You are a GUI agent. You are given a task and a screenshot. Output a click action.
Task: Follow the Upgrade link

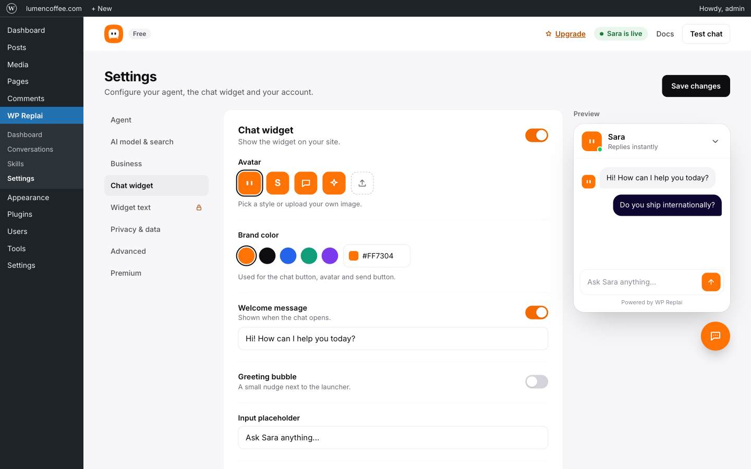point(570,34)
